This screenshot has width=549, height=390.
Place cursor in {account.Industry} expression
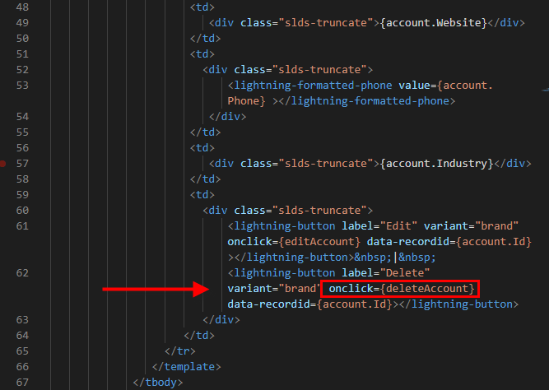coord(436,164)
